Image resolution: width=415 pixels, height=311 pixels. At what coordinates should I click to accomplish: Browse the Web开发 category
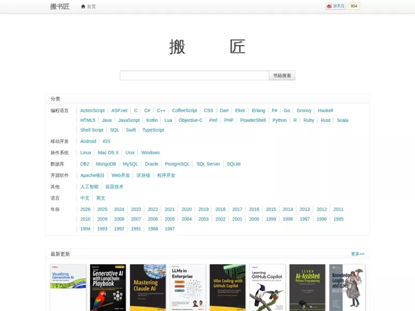[121, 175]
